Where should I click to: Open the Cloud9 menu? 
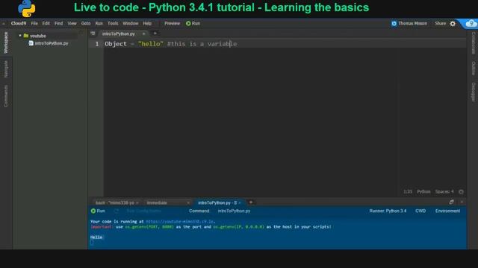click(18, 23)
